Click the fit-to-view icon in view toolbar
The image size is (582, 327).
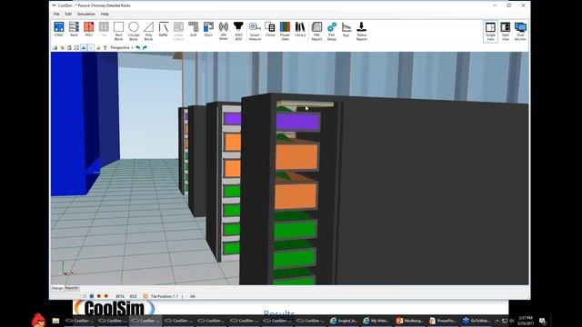pos(76,47)
